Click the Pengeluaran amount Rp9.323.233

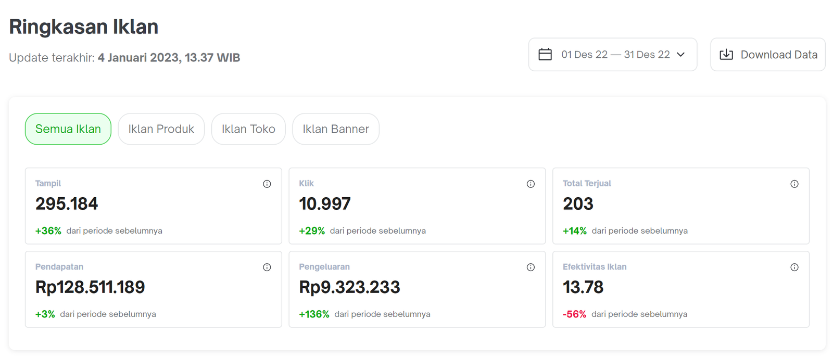pos(349,287)
